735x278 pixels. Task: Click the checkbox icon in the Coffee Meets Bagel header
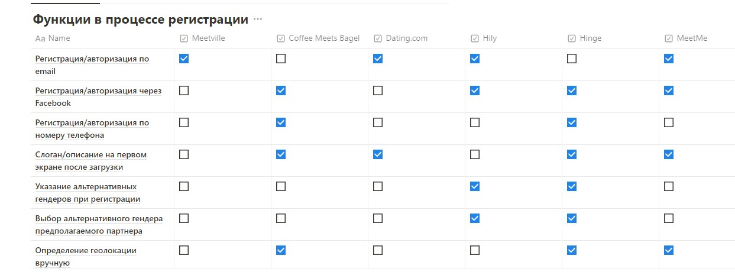281,38
